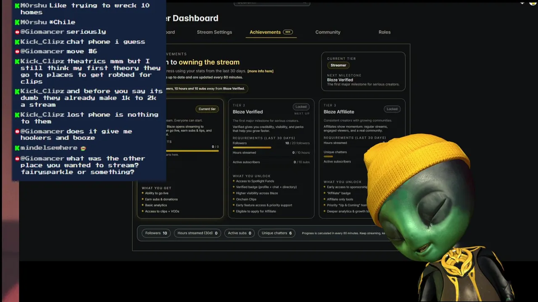Image resolution: width=538 pixels, height=302 pixels.
Task: Click the YouTube icon beside "does it give me" message
Action: pyautogui.click(x=17, y=132)
